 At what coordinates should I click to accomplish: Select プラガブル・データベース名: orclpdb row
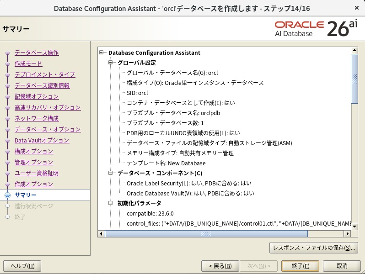[x=173, y=113]
